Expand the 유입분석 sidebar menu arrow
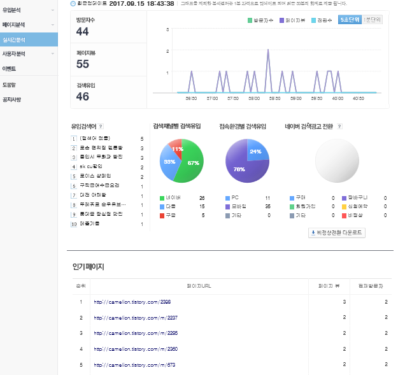The width and height of the screenshot is (398, 375). (x=53, y=10)
